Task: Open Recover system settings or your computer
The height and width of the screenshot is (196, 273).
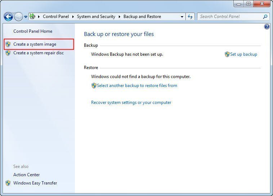Action: [x=131, y=102]
